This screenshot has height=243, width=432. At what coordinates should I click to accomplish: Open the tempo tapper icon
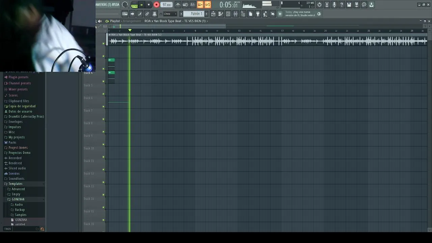(x=265, y=14)
